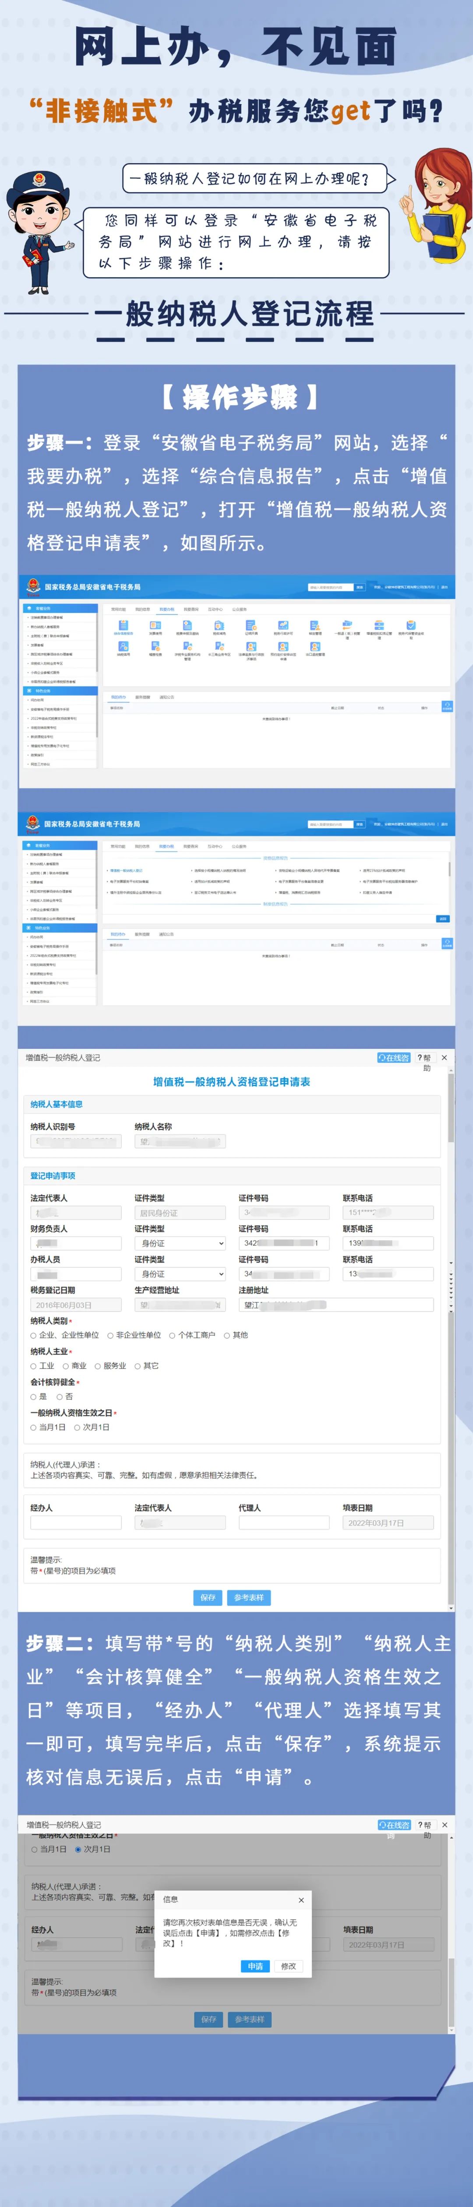Close the 增值税一般纳税人登记 application form window
Viewport: 473px width, 2207px height.
pos(444,1057)
